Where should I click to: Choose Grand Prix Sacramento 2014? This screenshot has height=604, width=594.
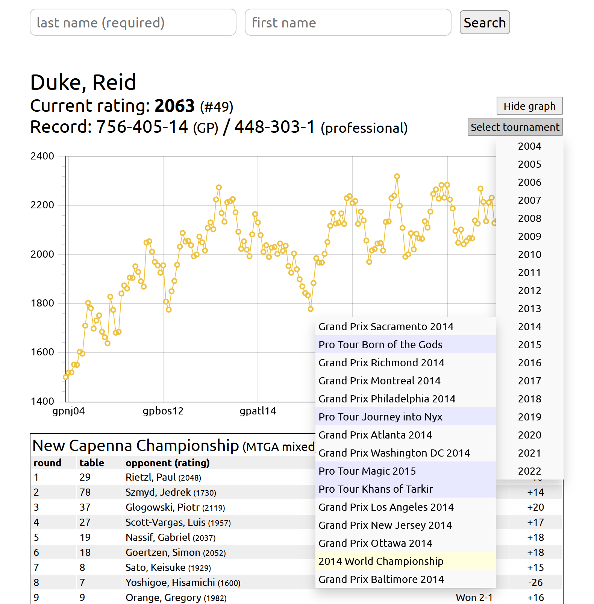click(405, 326)
